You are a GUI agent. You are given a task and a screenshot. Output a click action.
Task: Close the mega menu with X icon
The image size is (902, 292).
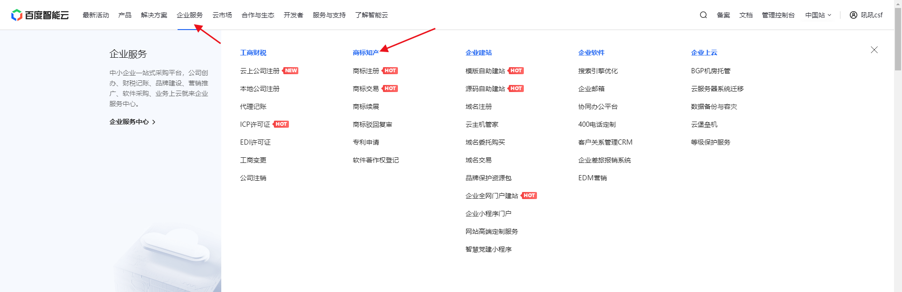point(874,50)
